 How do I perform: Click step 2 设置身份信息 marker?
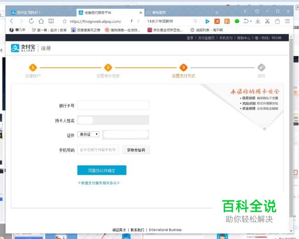(x=108, y=68)
